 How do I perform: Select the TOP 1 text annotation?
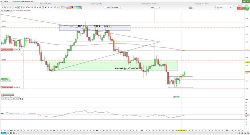(x=81, y=26)
